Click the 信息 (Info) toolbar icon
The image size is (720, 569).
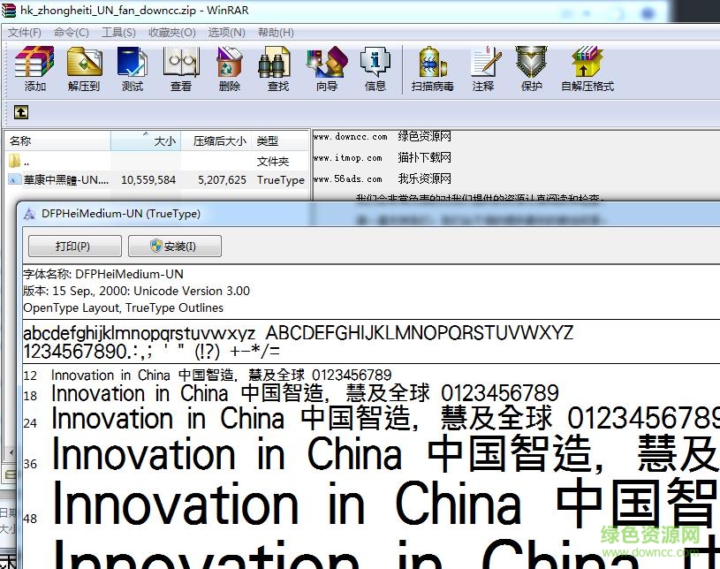(x=375, y=69)
